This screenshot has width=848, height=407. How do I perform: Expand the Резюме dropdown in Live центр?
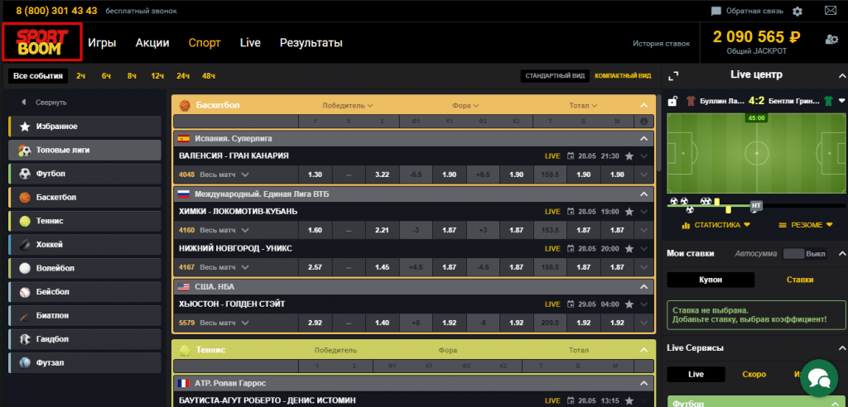(x=807, y=225)
